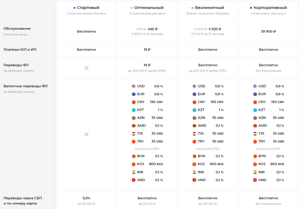The height and width of the screenshot is (209, 299).
Task: Click the EUR flag in Безлимитный column
Action: coord(194,94)
